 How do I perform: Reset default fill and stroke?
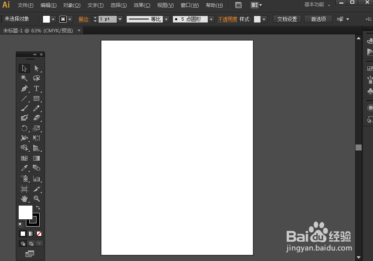[x=21, y=225]
